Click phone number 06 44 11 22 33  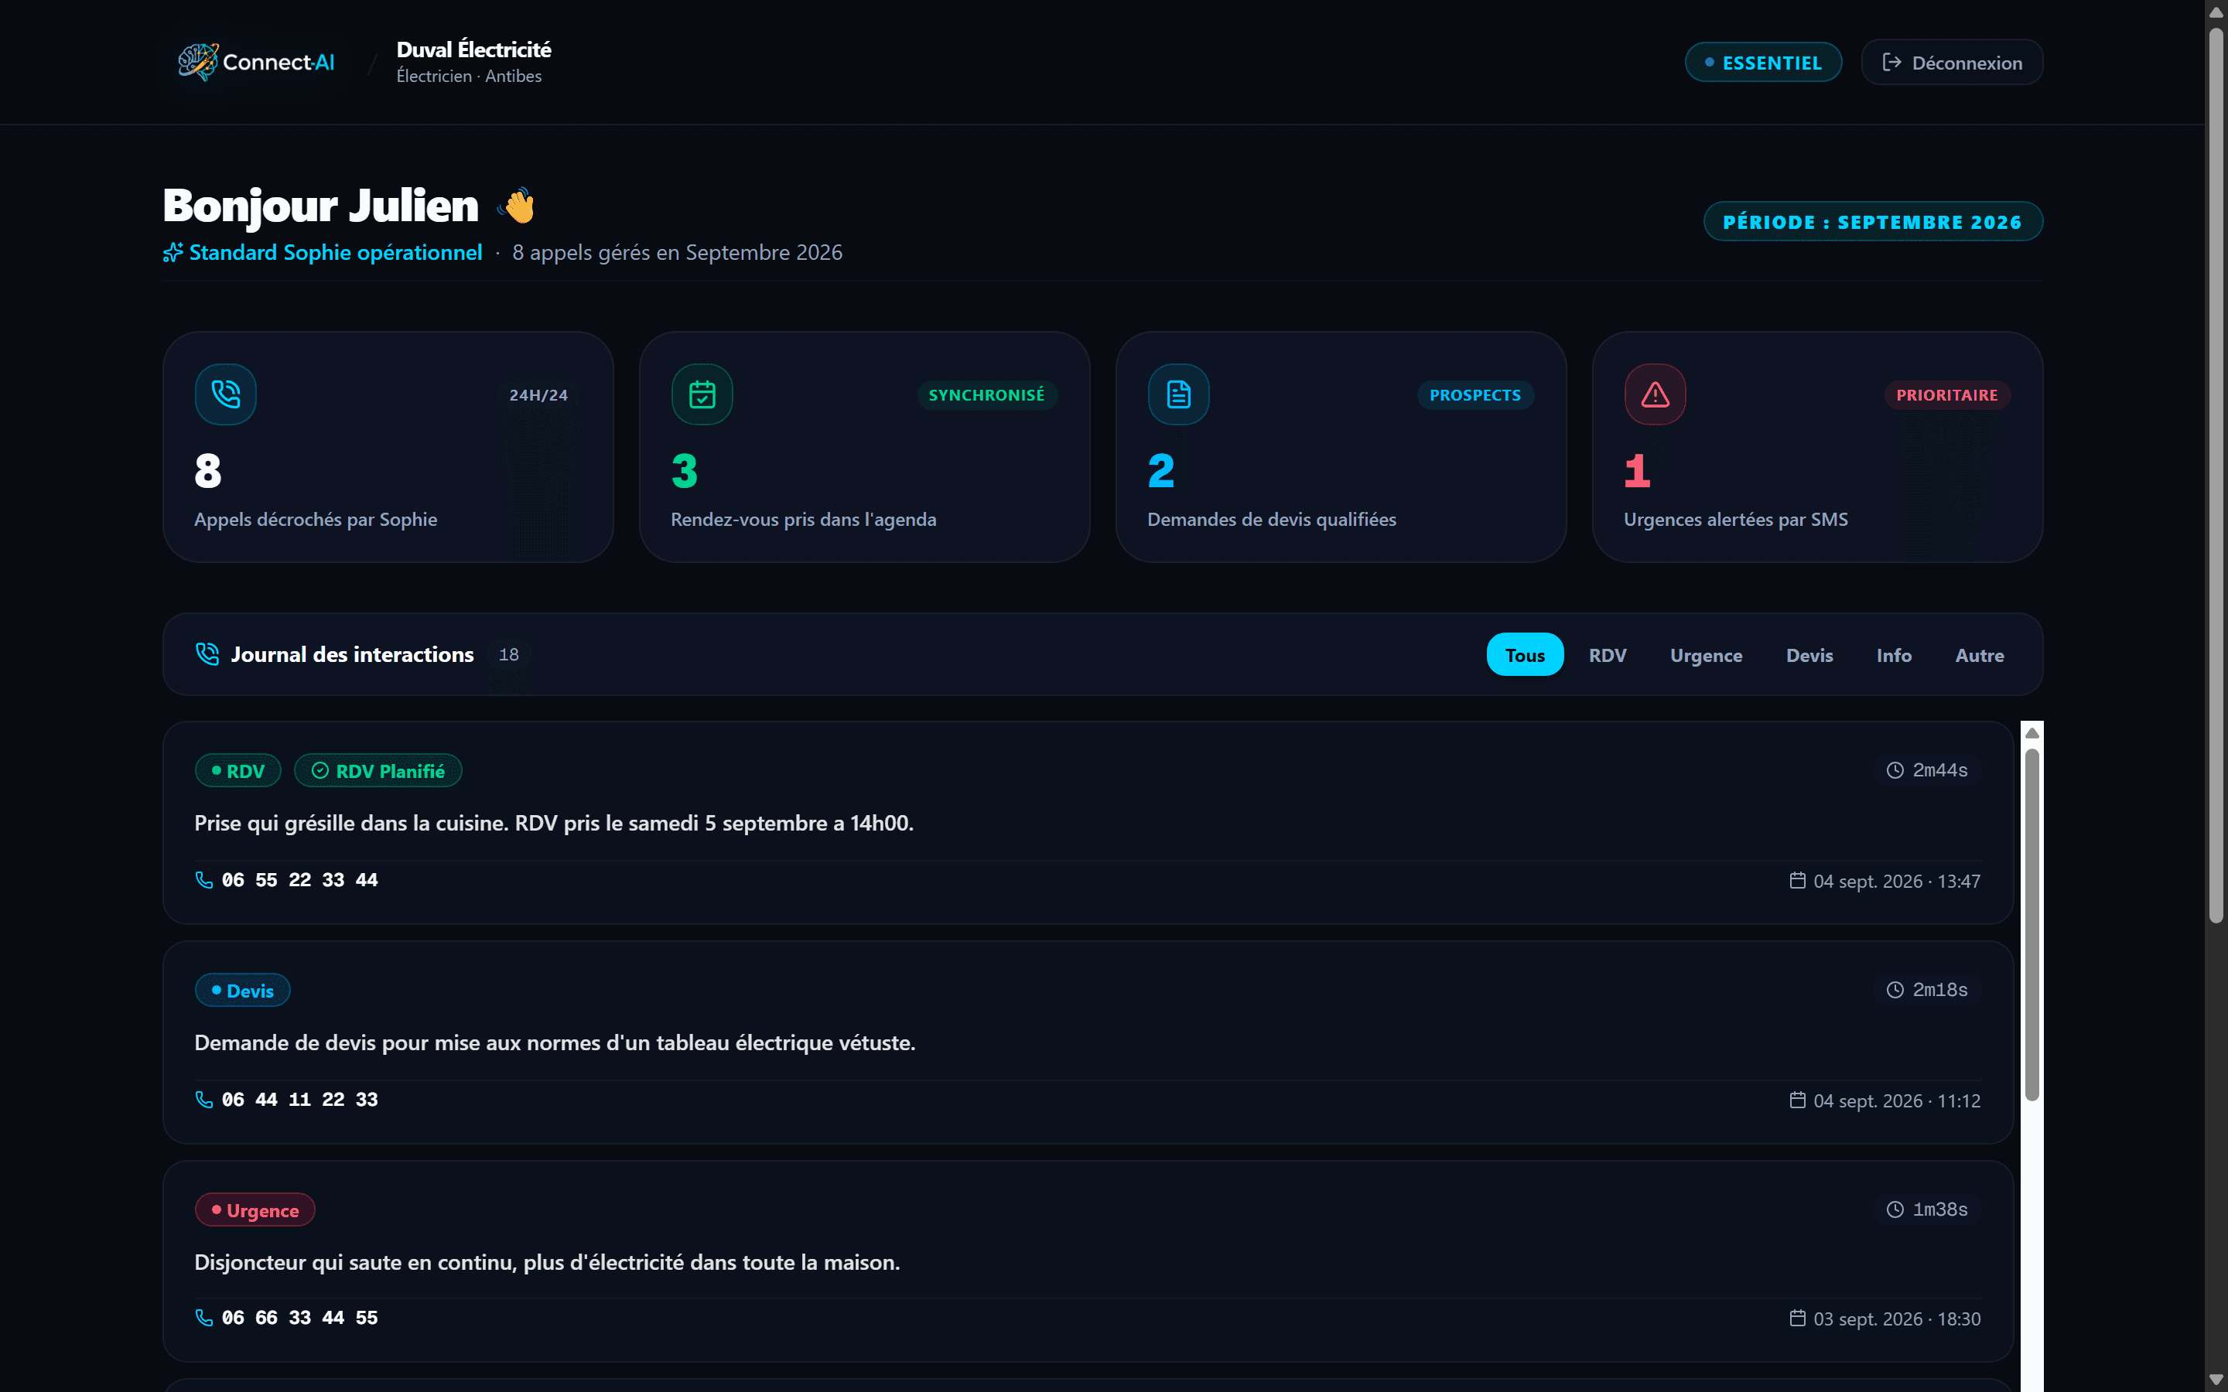click(300, 1099)
